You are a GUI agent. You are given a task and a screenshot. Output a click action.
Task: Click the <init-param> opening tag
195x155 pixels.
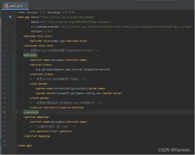coord(38,84)
